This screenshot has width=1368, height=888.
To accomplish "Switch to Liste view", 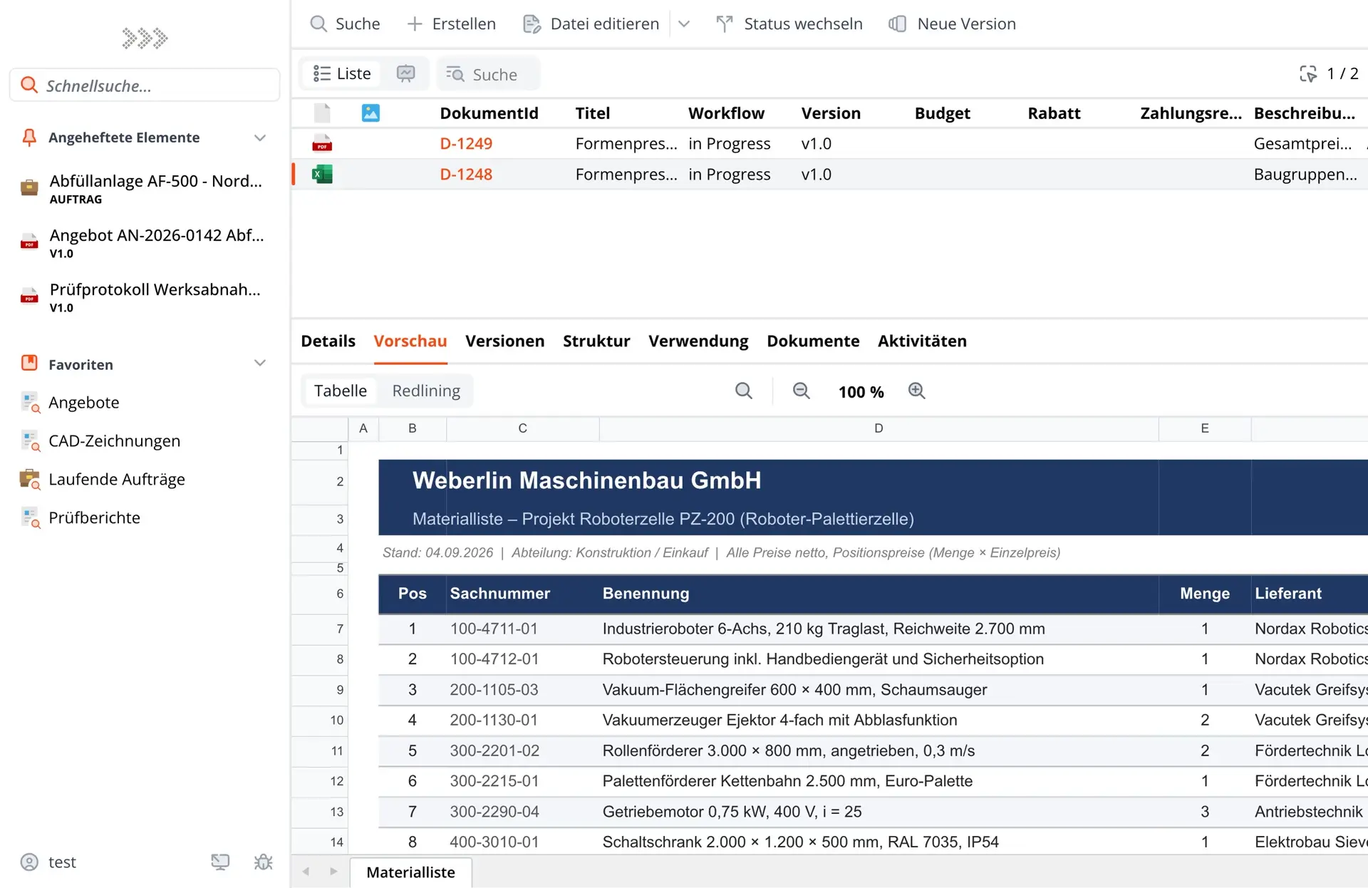I will [x=343, y=73].
